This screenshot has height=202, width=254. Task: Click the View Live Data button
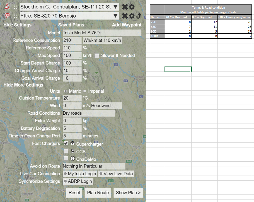point(116,174)
